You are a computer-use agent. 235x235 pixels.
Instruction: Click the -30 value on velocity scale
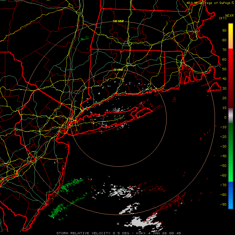click(x=223, y=146)
